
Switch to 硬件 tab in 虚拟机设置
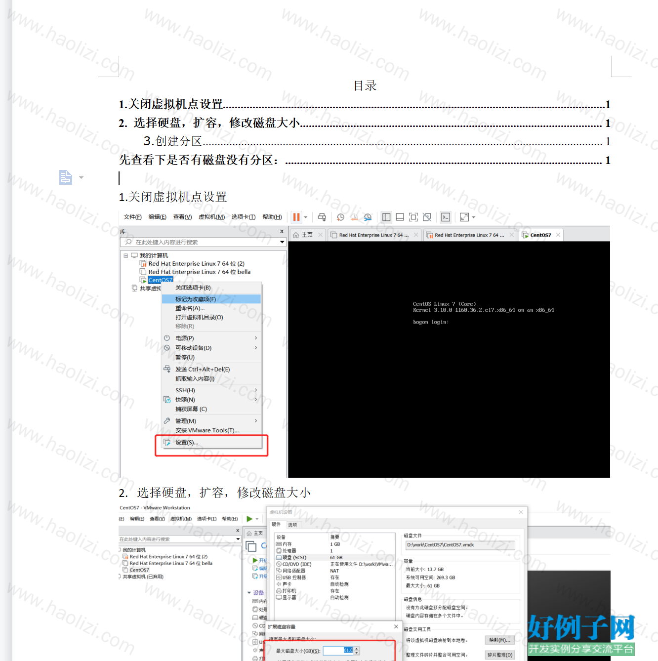click(276, 525)
